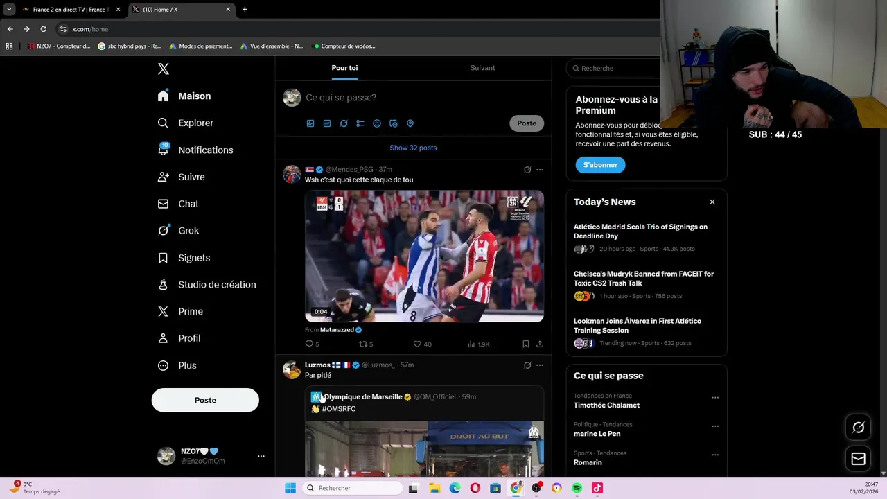Add a poll to post
887x499 pixels.
(360, 123)
